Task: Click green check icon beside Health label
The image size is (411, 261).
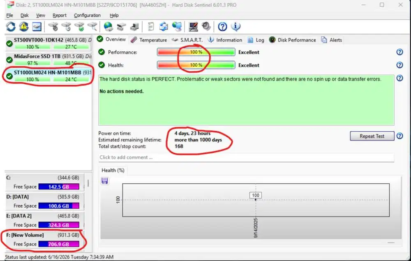Action: click(x=102, y=65)
